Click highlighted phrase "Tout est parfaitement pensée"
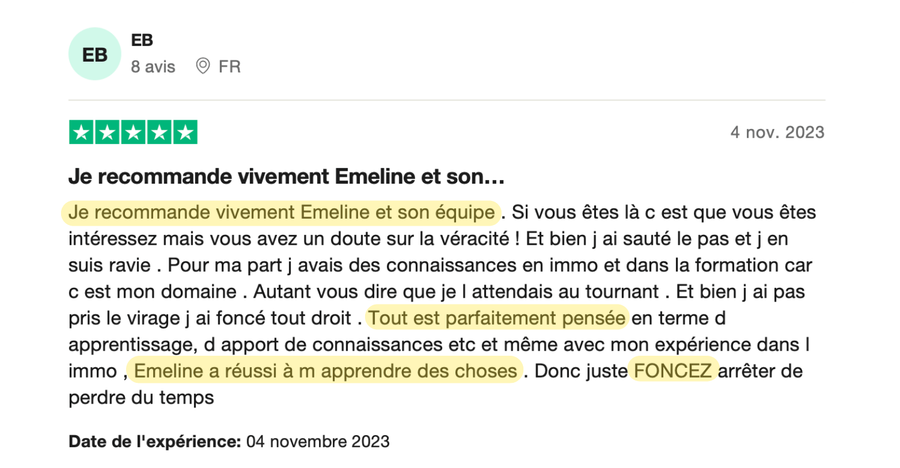The height and width of the screenshot is (468, 900). (497, 318)
